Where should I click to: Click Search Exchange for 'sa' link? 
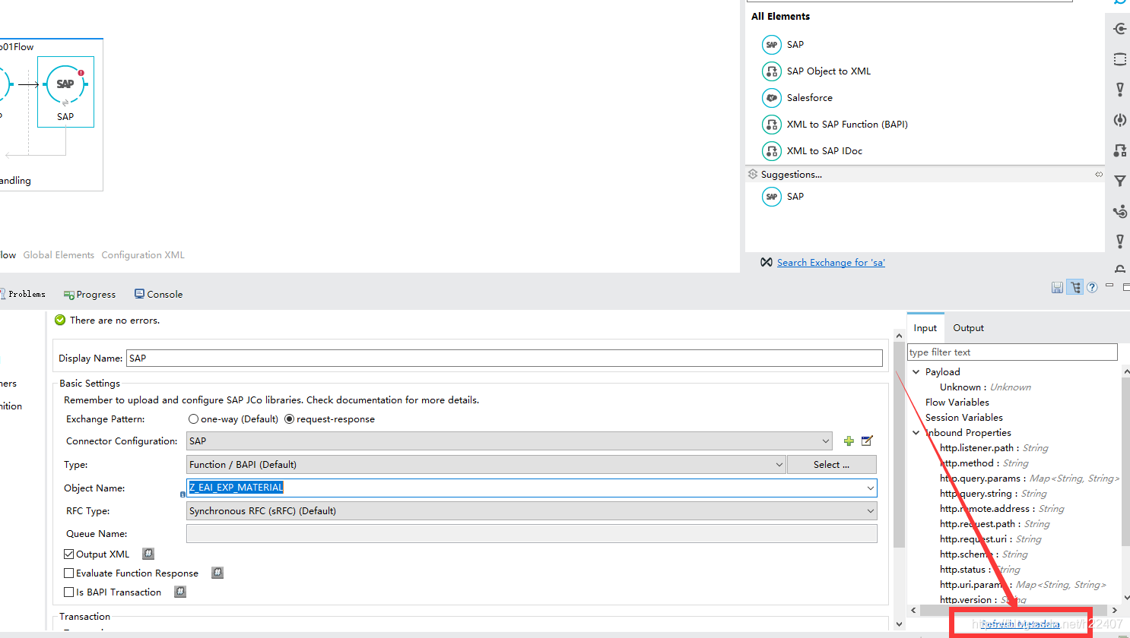coord(830,263)
